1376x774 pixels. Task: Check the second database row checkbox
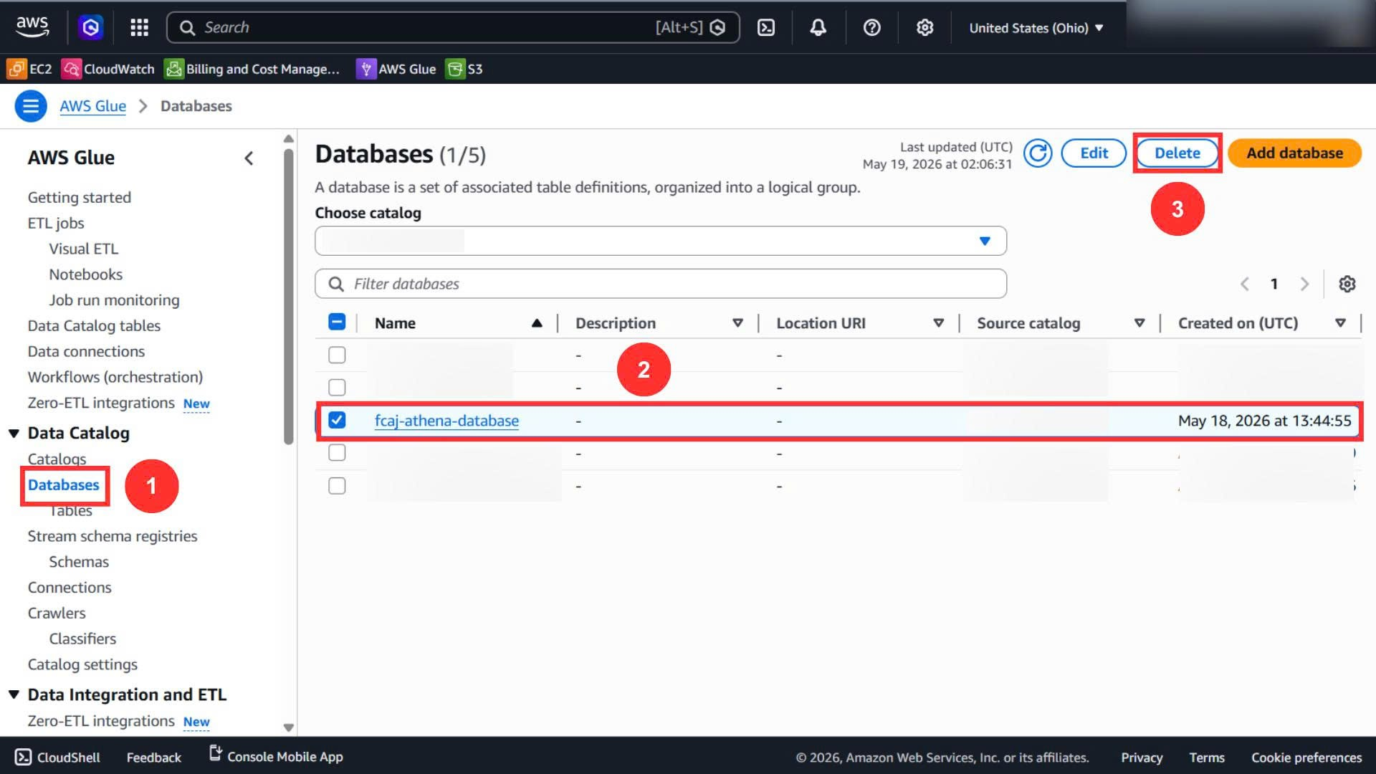tap(337, 387)
